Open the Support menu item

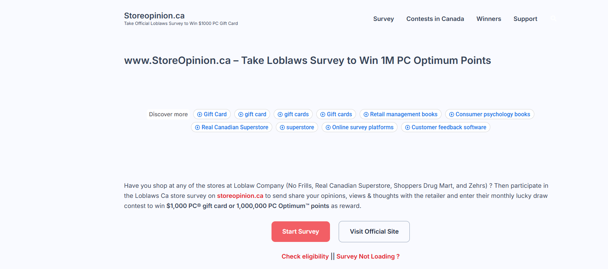tap(525, 19)
